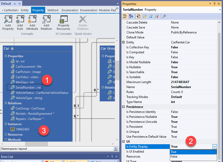Open Property Resources from the ribbon
The width and height of the screenshot is (223, 162).
[63, 22]
